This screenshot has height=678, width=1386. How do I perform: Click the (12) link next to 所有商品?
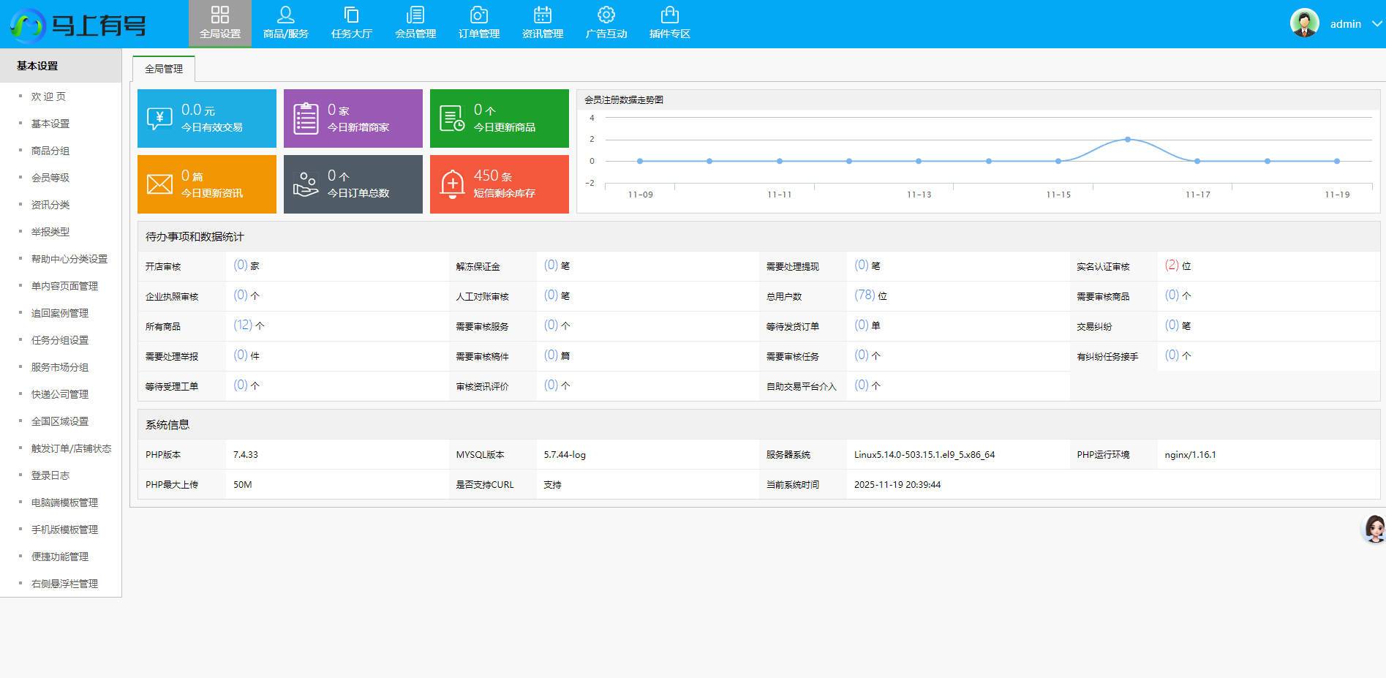(241, 325)
